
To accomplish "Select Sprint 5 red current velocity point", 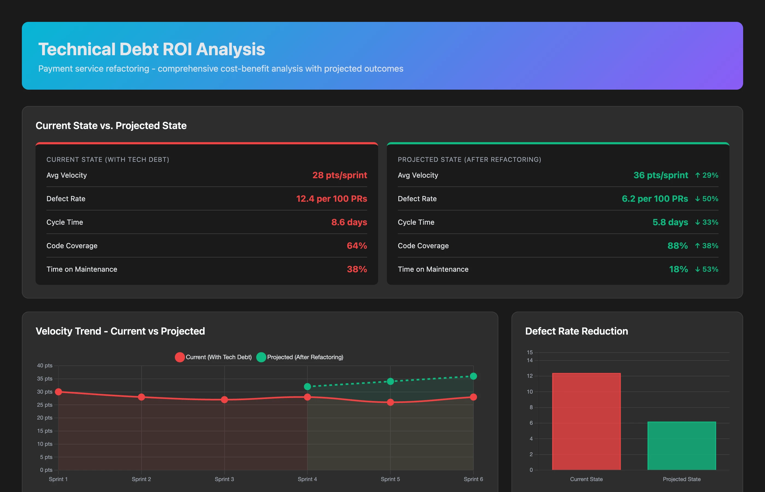I will pos(390,402).
